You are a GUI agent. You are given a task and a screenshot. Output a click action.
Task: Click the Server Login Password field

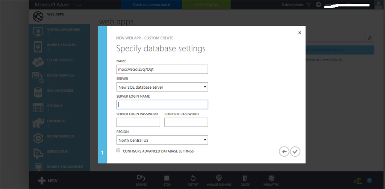click(138, 122)
